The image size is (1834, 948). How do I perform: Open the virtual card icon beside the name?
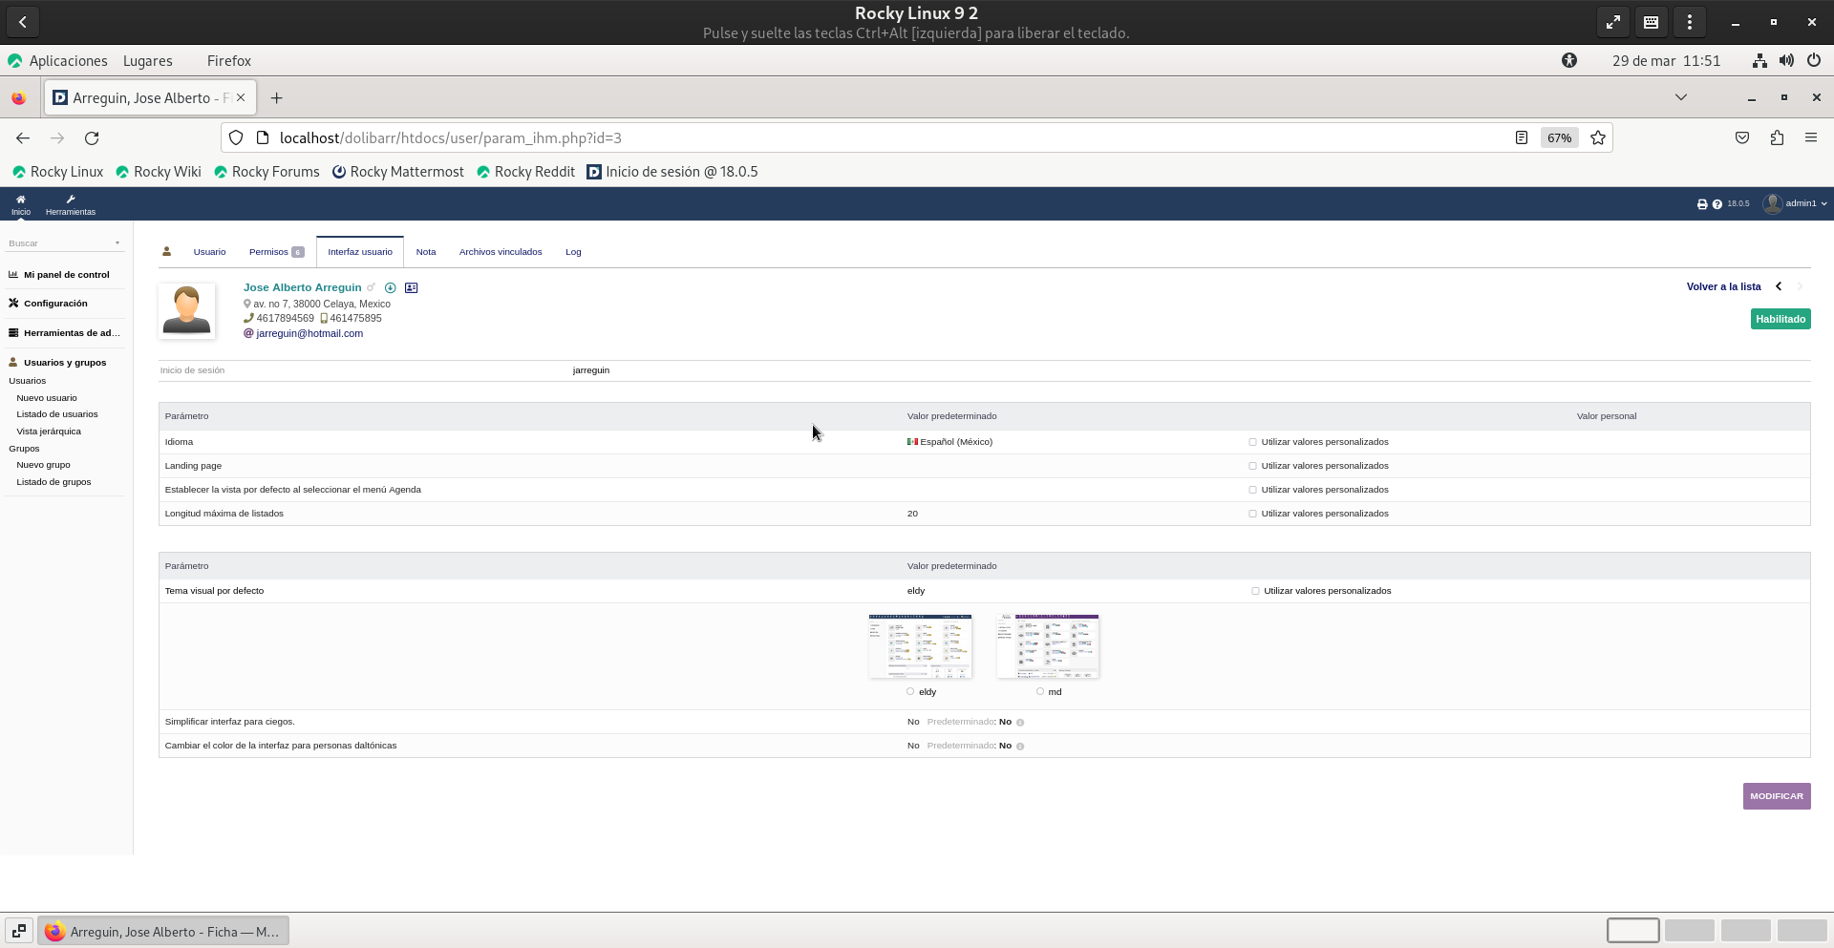(x=411, y=287)
